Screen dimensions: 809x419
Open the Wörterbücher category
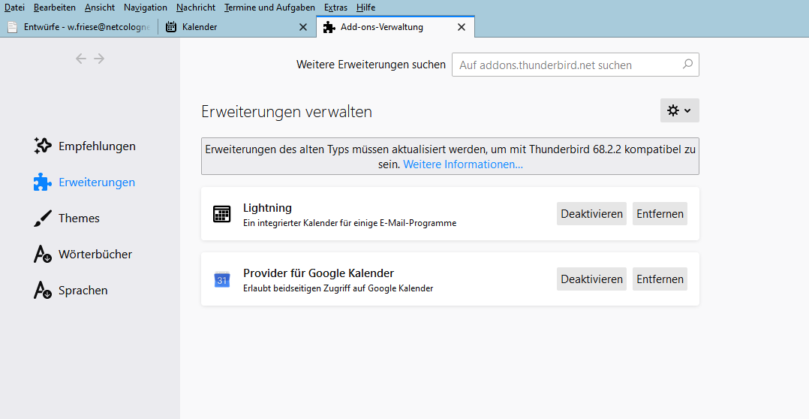85,255
